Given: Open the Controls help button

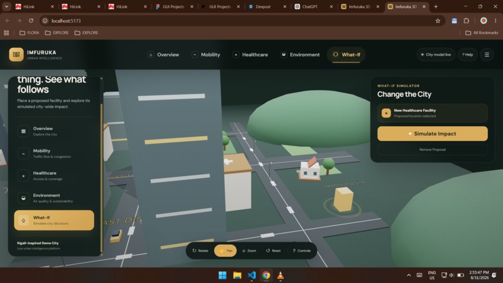Looking at the screenshot, I should coord(301,251).
